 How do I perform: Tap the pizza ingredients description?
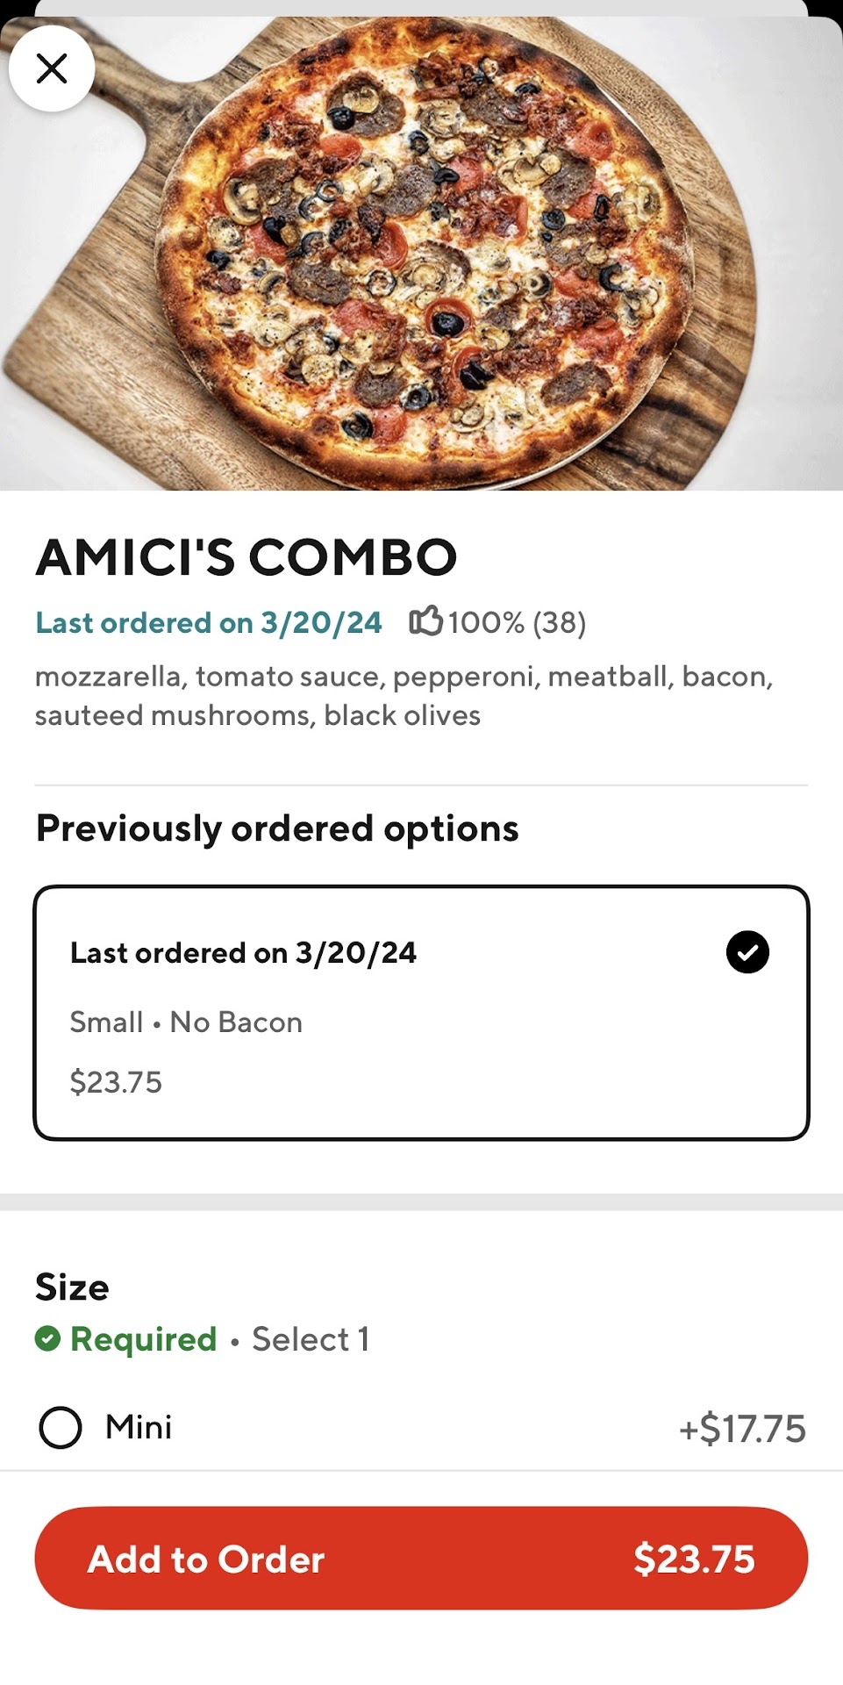click(404, 695)
